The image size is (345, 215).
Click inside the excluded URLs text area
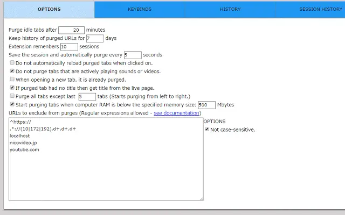106,159
